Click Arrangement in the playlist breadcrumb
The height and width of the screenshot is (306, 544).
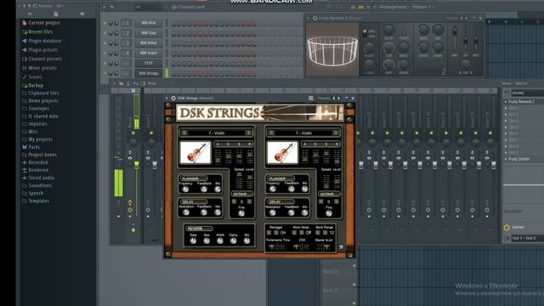coord(393,7)
